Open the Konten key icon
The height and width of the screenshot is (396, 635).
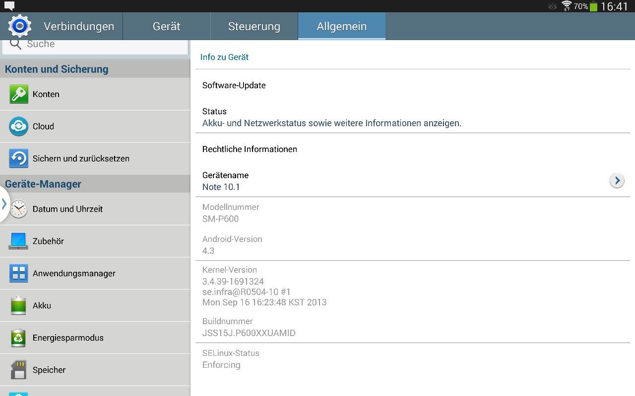(x=19, y=94)
